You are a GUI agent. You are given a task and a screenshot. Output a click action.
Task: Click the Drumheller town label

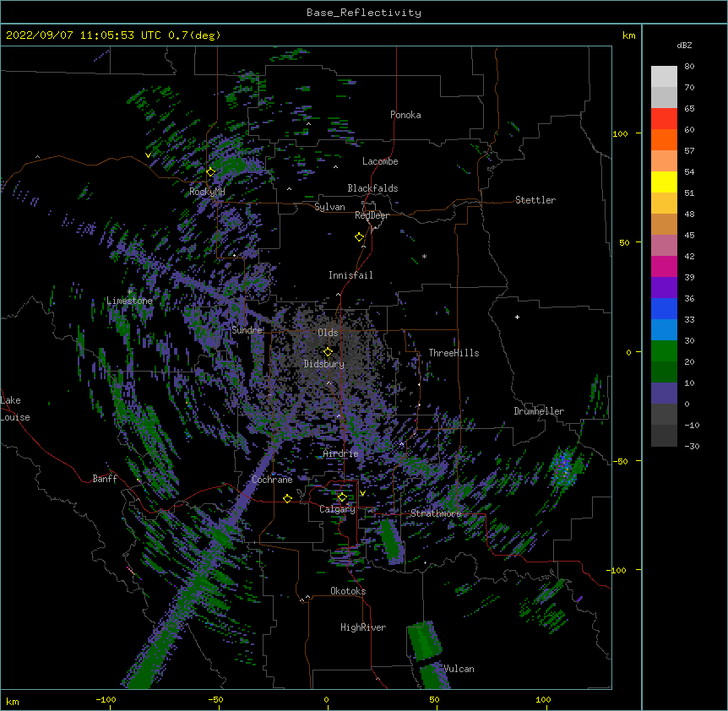pyautogui.click(x=539, y=411)
